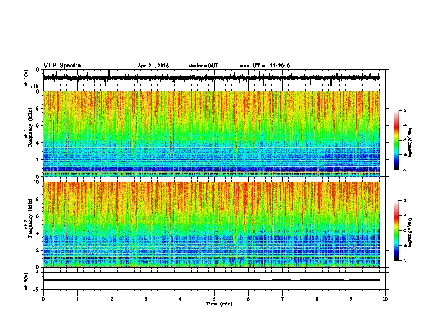This screenshot has width=434, height=335.
Task: Click the "-3" label on ch.1 colorbar
Action: point(404,110)
